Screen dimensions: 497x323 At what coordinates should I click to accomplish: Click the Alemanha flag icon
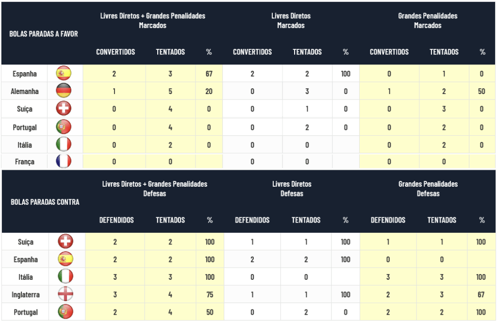(x=64, y=91)
